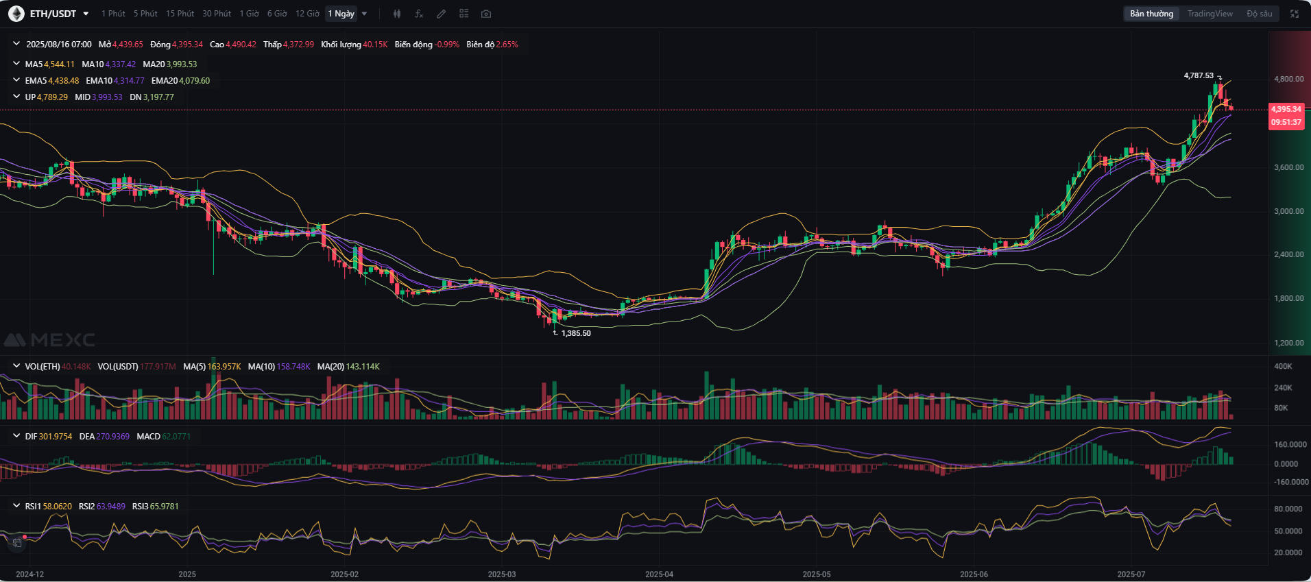Select the Bản thường chart mode

click(x=1152, y=14)
